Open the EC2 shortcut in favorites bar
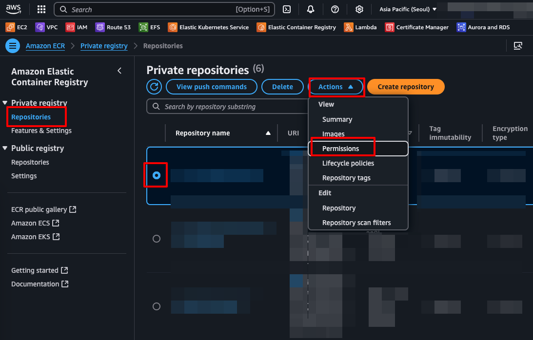 click(16, 27)
